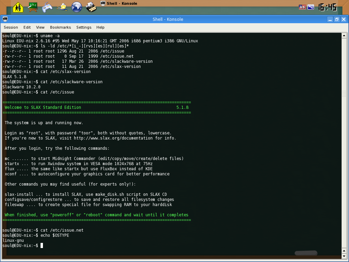Click the terminal scrollbar down arrow at bottom
This screenshot has height=262, width=349.
click(x=344, y=256)
